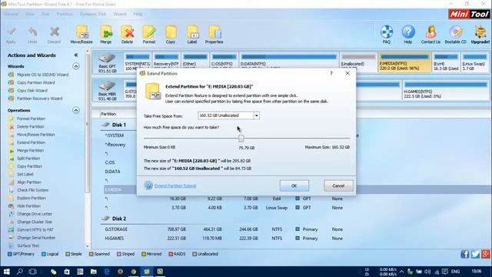This screenshot has height=277, width=492.
Task: Show hidden system tray icons chevron
Action: (x=401, y=272)
